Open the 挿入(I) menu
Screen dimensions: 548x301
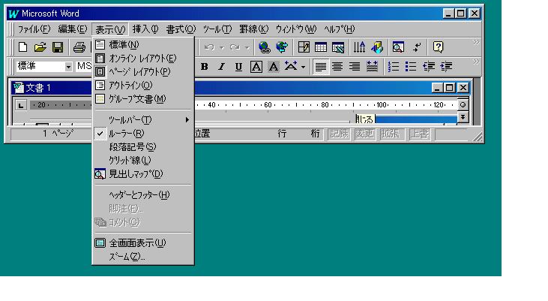coord(145,29)
